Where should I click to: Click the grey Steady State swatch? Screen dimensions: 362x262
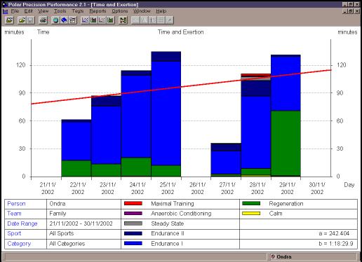tap(133, 223)
